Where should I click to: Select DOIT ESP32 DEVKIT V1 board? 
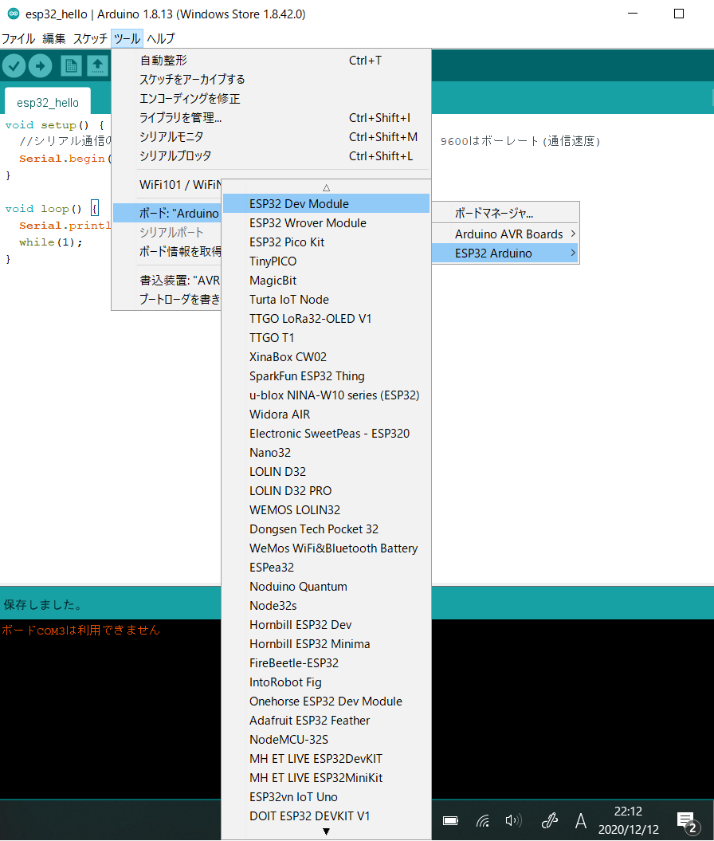pos(326,815)
